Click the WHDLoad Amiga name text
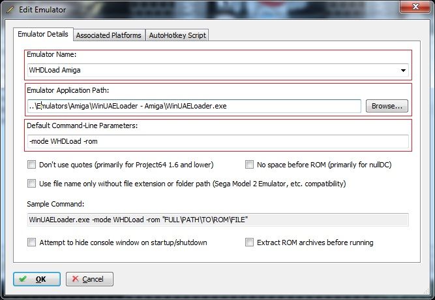The width and height of the screenshot is (435, 300). coord(55,70)
